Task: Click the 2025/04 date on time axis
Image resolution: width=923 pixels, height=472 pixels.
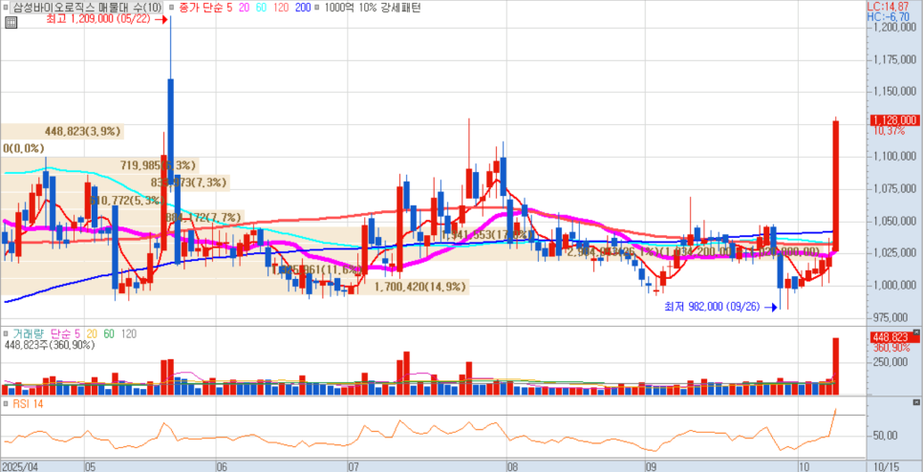Action: tap(19, 466)
